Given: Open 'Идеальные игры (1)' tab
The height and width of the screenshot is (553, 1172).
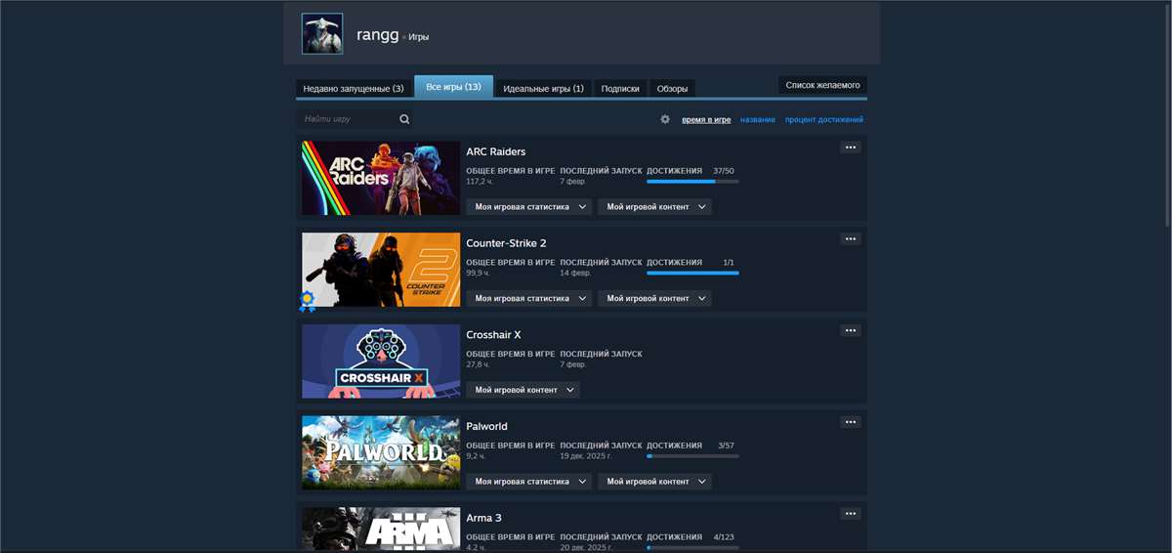Looking at the screenshot, I should (x=543, y=88).
